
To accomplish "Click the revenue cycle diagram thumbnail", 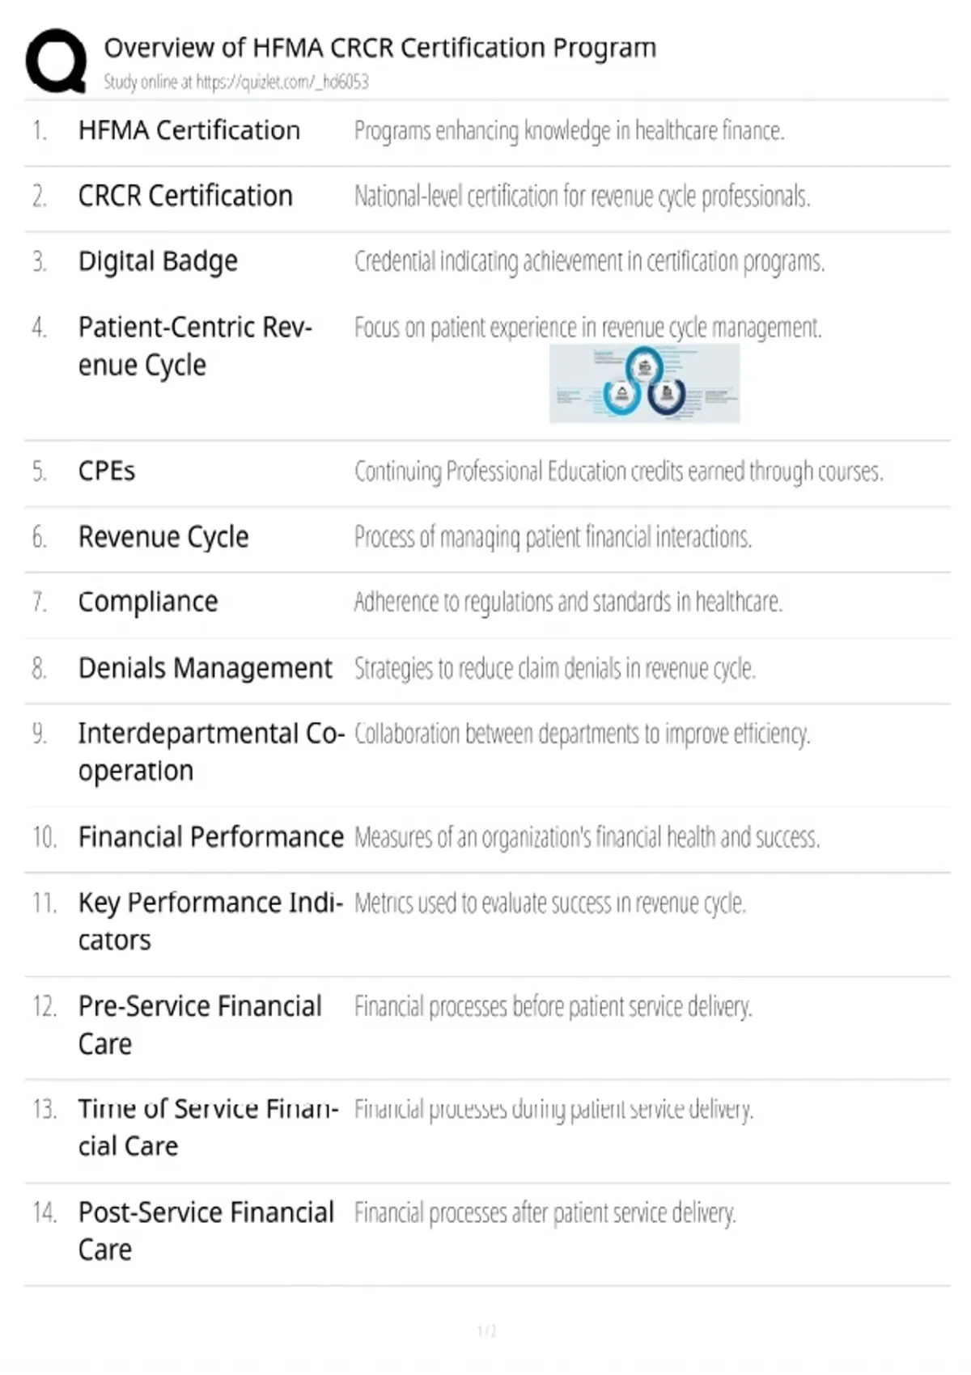I will [x=644, y=383].
